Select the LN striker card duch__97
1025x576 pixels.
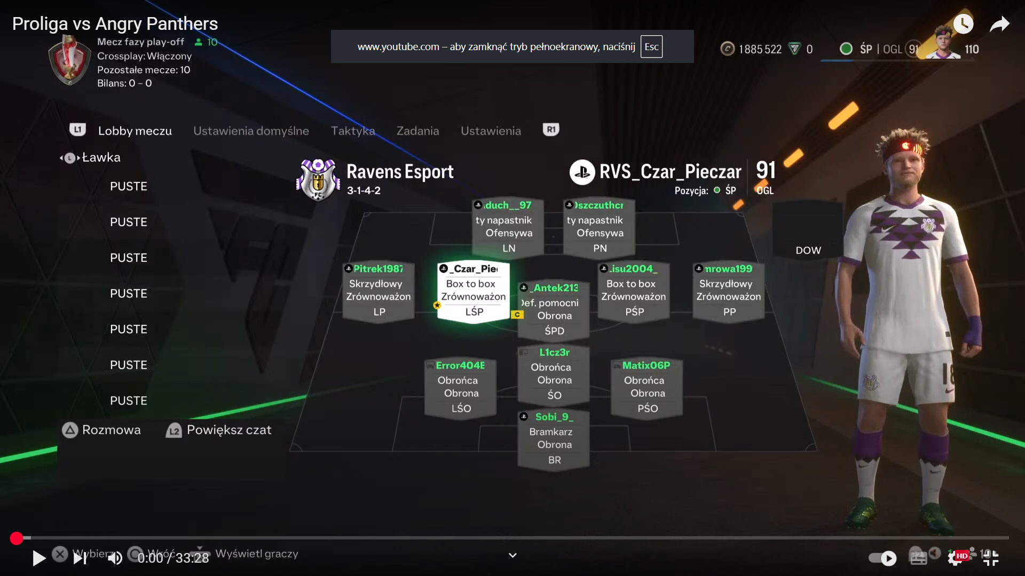pyautogui.click(x=508, y=227)
